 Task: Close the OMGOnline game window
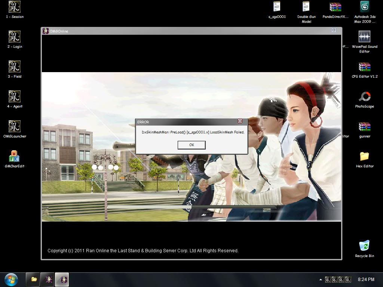pyautogui.click(x=334, y=30)
